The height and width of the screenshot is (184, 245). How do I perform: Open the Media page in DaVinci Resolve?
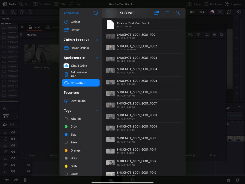pos(9,4)
